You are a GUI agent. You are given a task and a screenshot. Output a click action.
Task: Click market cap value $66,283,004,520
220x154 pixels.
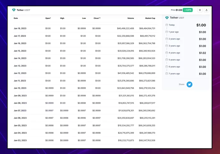[147, 58]
